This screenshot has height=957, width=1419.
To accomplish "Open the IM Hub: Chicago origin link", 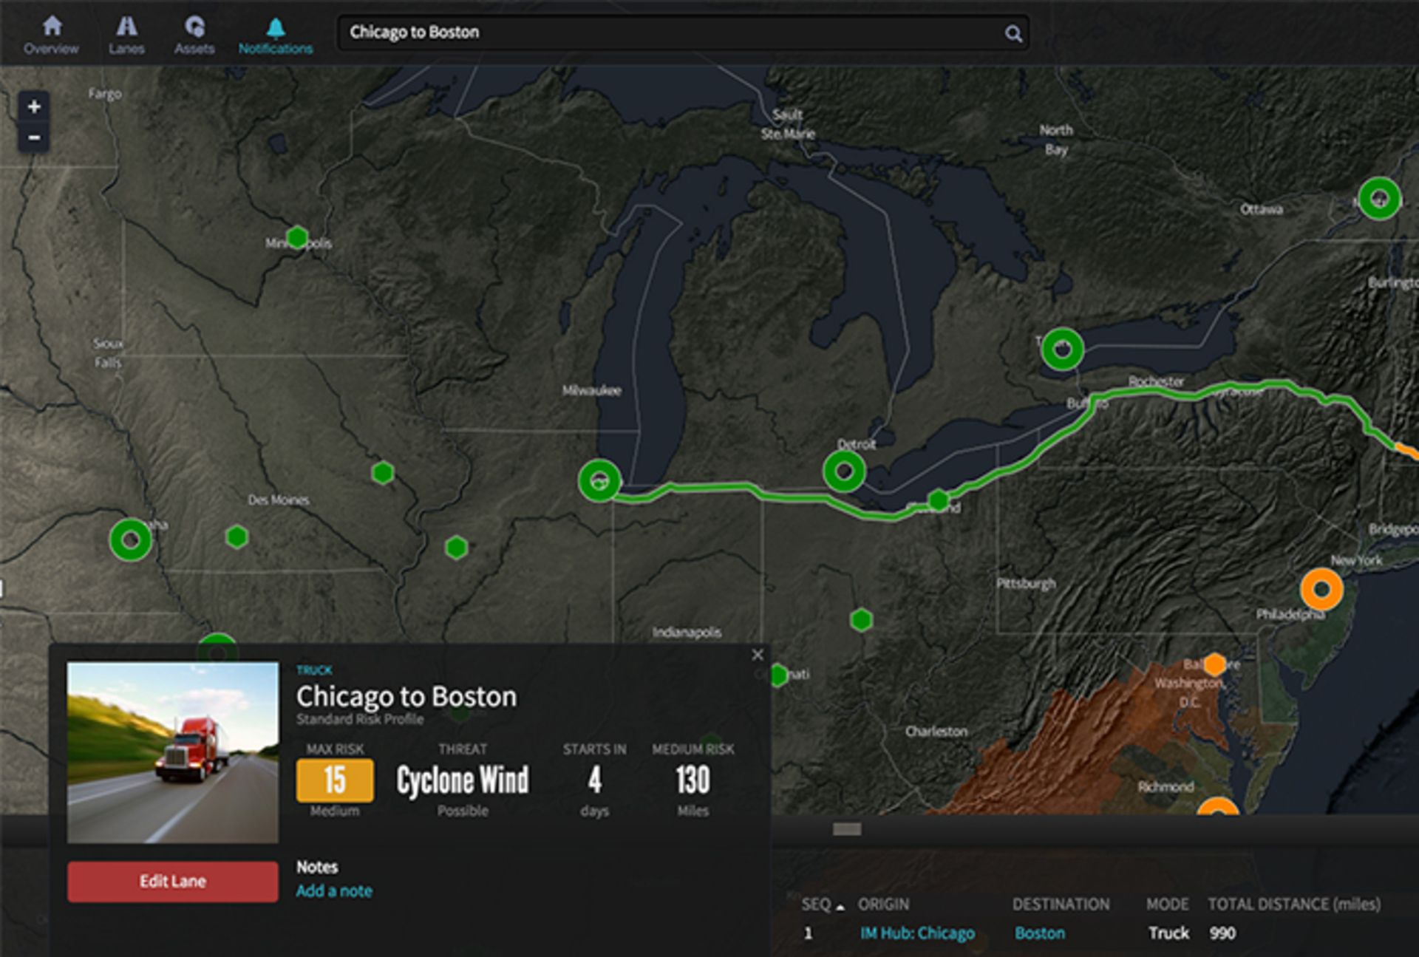I will click(917, 933).
